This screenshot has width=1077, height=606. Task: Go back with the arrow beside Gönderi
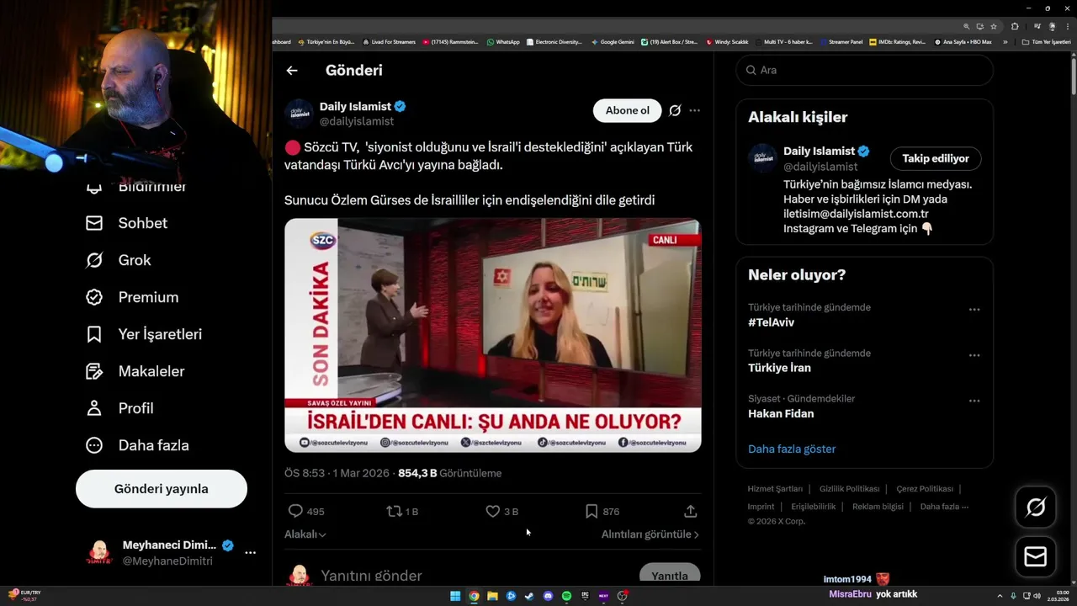coord(292,71)
